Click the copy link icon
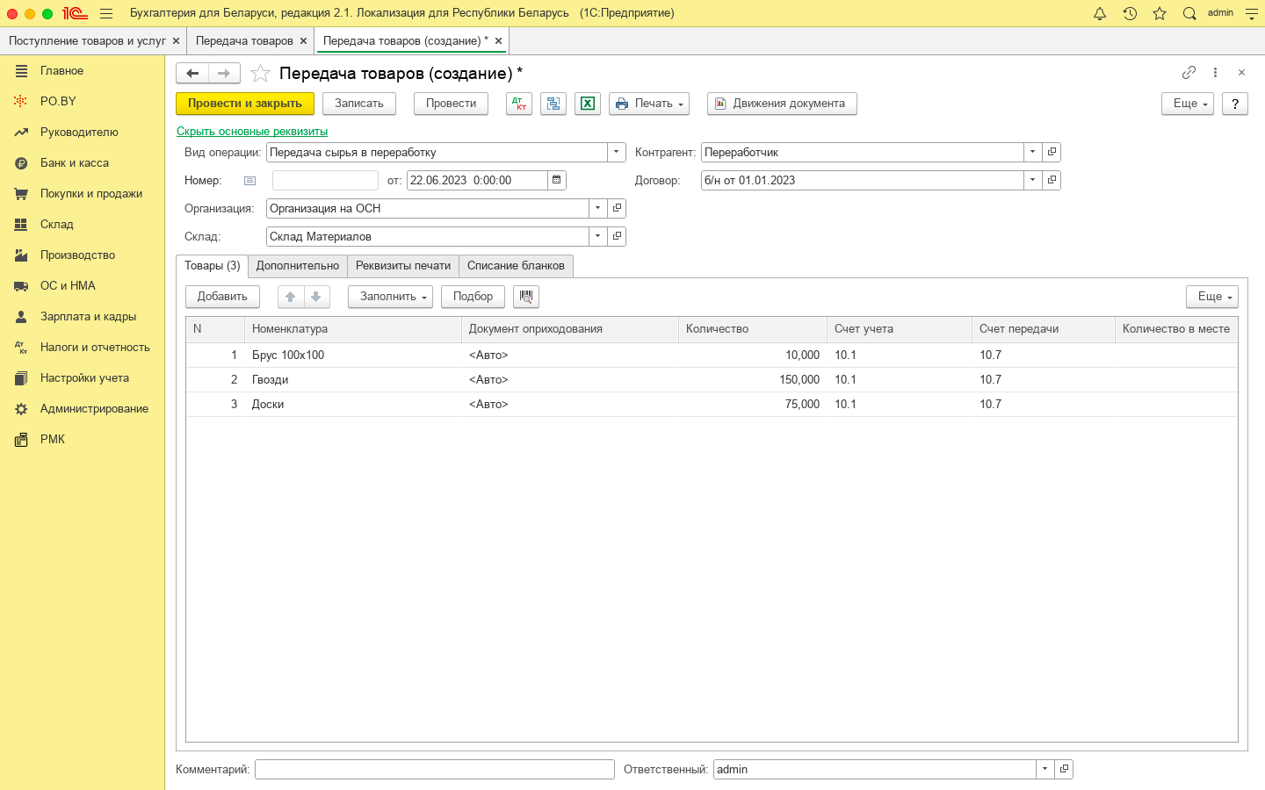The image size is (1265, 790). click(x=1189, y=73)
